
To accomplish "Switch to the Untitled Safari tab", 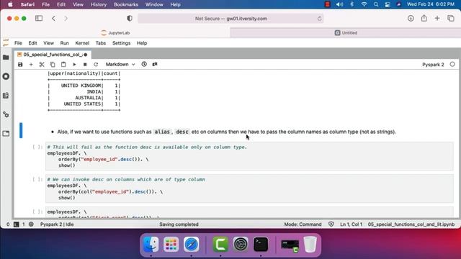I will point(346,33).
